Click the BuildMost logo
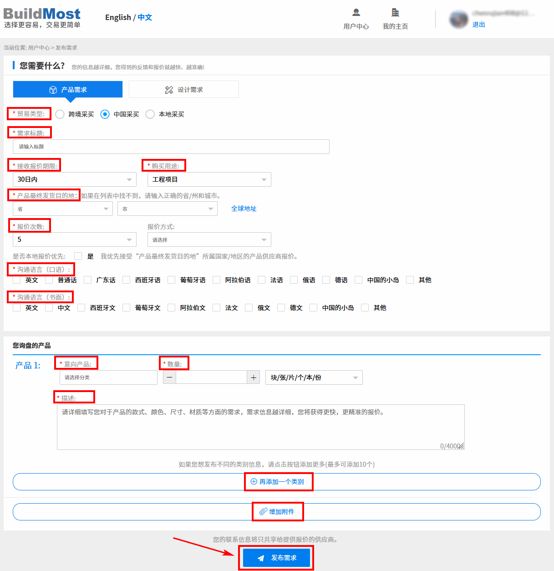The image size is (554, 571). click(x=42, y=18)
